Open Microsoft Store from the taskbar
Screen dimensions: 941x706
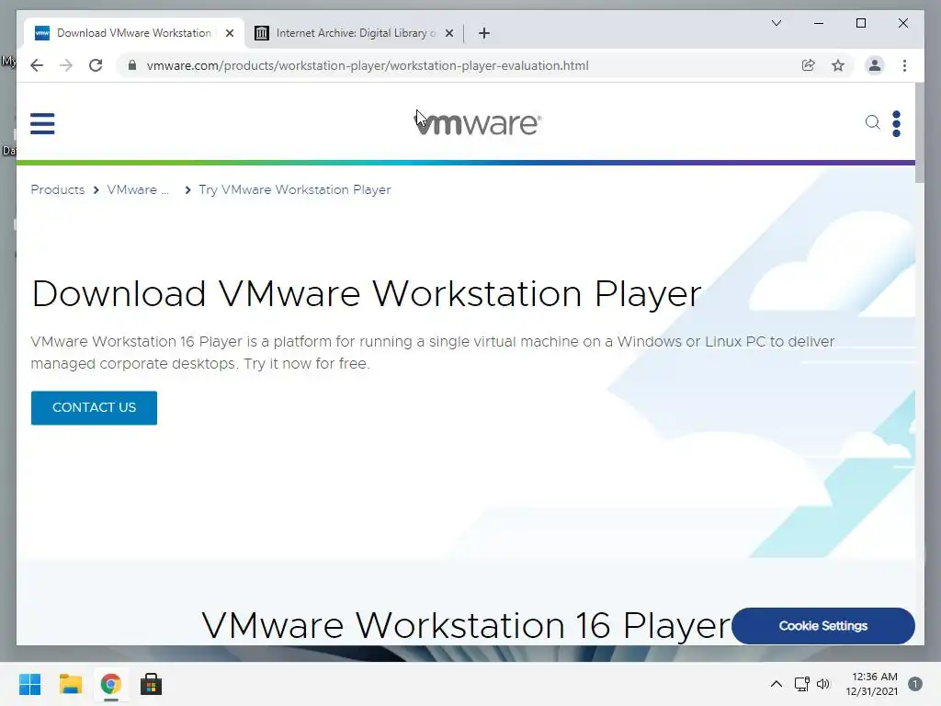152,684
